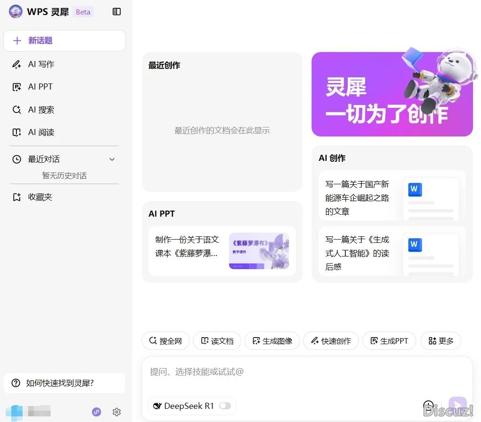Click the 灵犀 一切为了创作 banner
Viewport: 481px width, 422px height.
pos(392,94)
